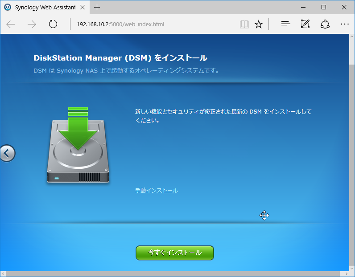Click the DSM は Synology NAS subtitle
Screen dimensions: 355x277
(x=126, y=70)
